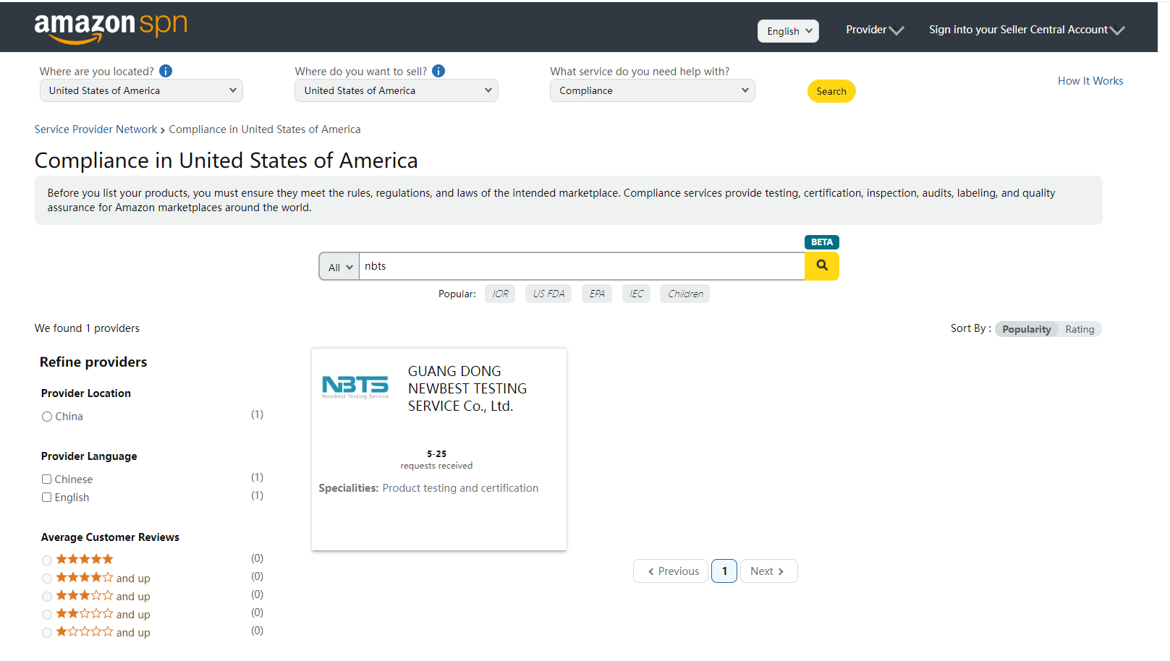Expand Sign into your Seller Central Account
Viewport: 1170px width, 661px height.
(x=1026, y=30)
